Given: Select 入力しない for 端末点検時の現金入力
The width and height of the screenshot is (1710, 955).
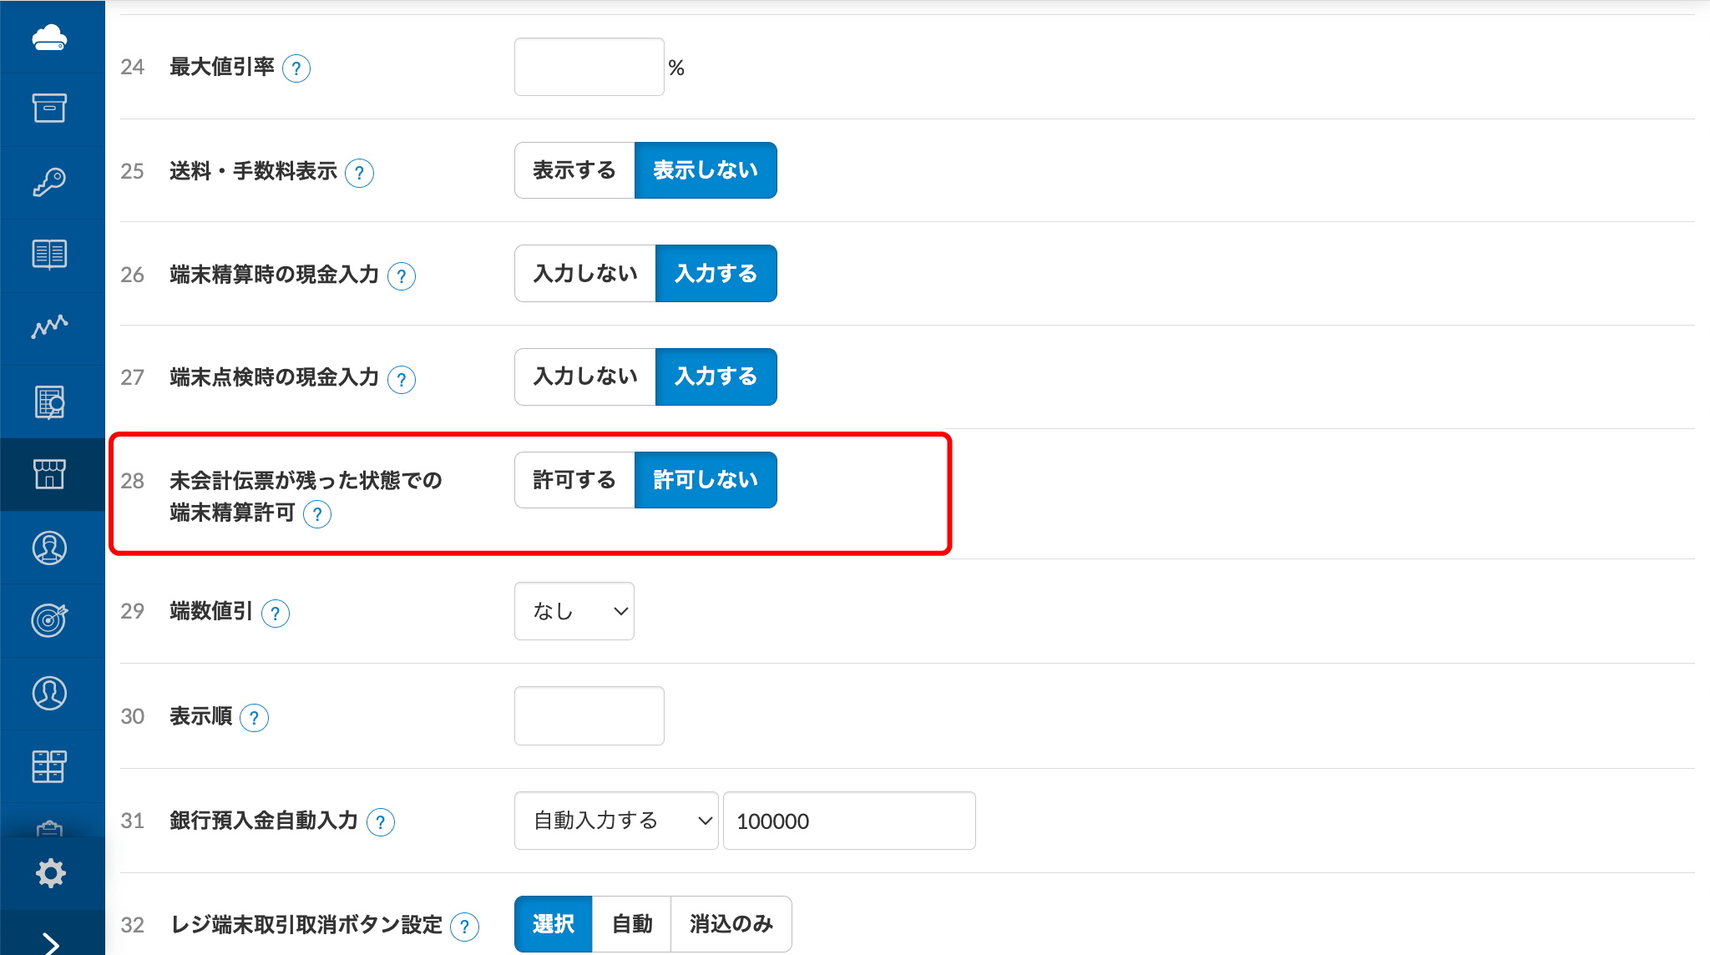Looking at the screenshot, I should pos(585,376).
